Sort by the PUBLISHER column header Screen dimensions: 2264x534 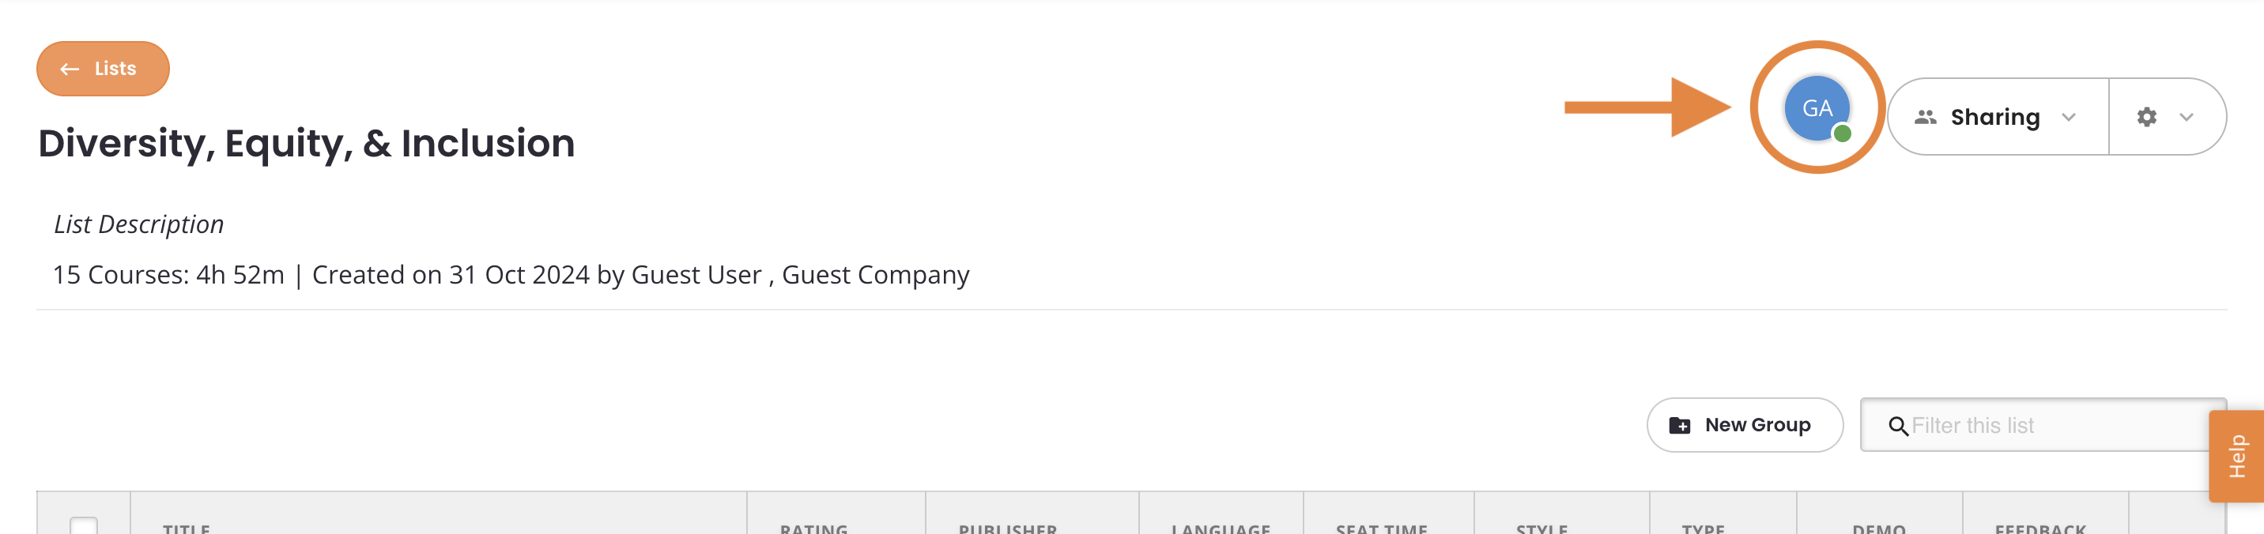1007,528
